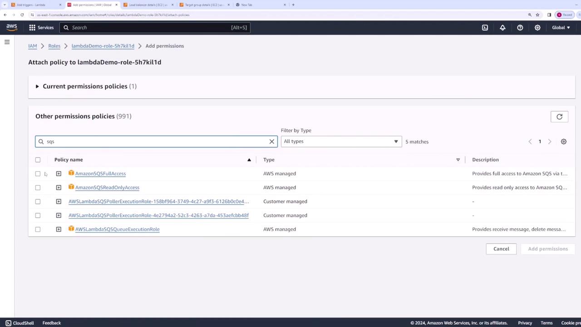Open the AWSLambdaSQSQueueExecutionRole policy link

pyautogui.click(x=117, y=229)
